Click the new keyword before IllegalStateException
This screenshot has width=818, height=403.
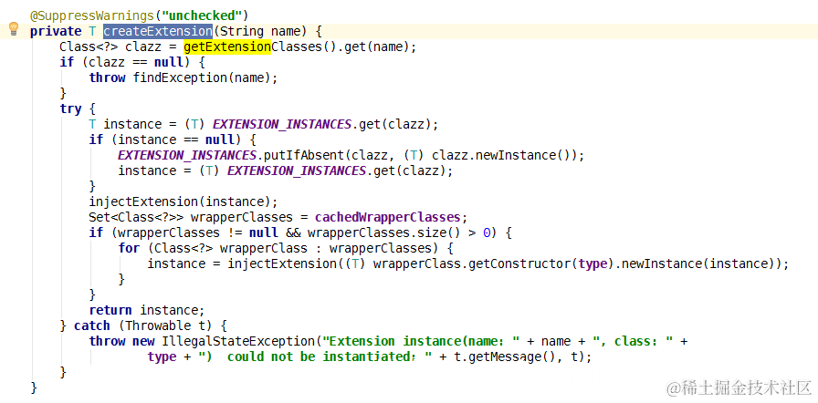(143, 342)
